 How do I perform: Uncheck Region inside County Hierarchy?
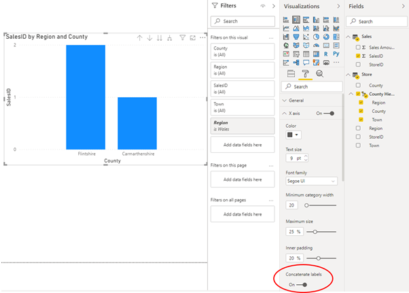[x=361, y=103]
